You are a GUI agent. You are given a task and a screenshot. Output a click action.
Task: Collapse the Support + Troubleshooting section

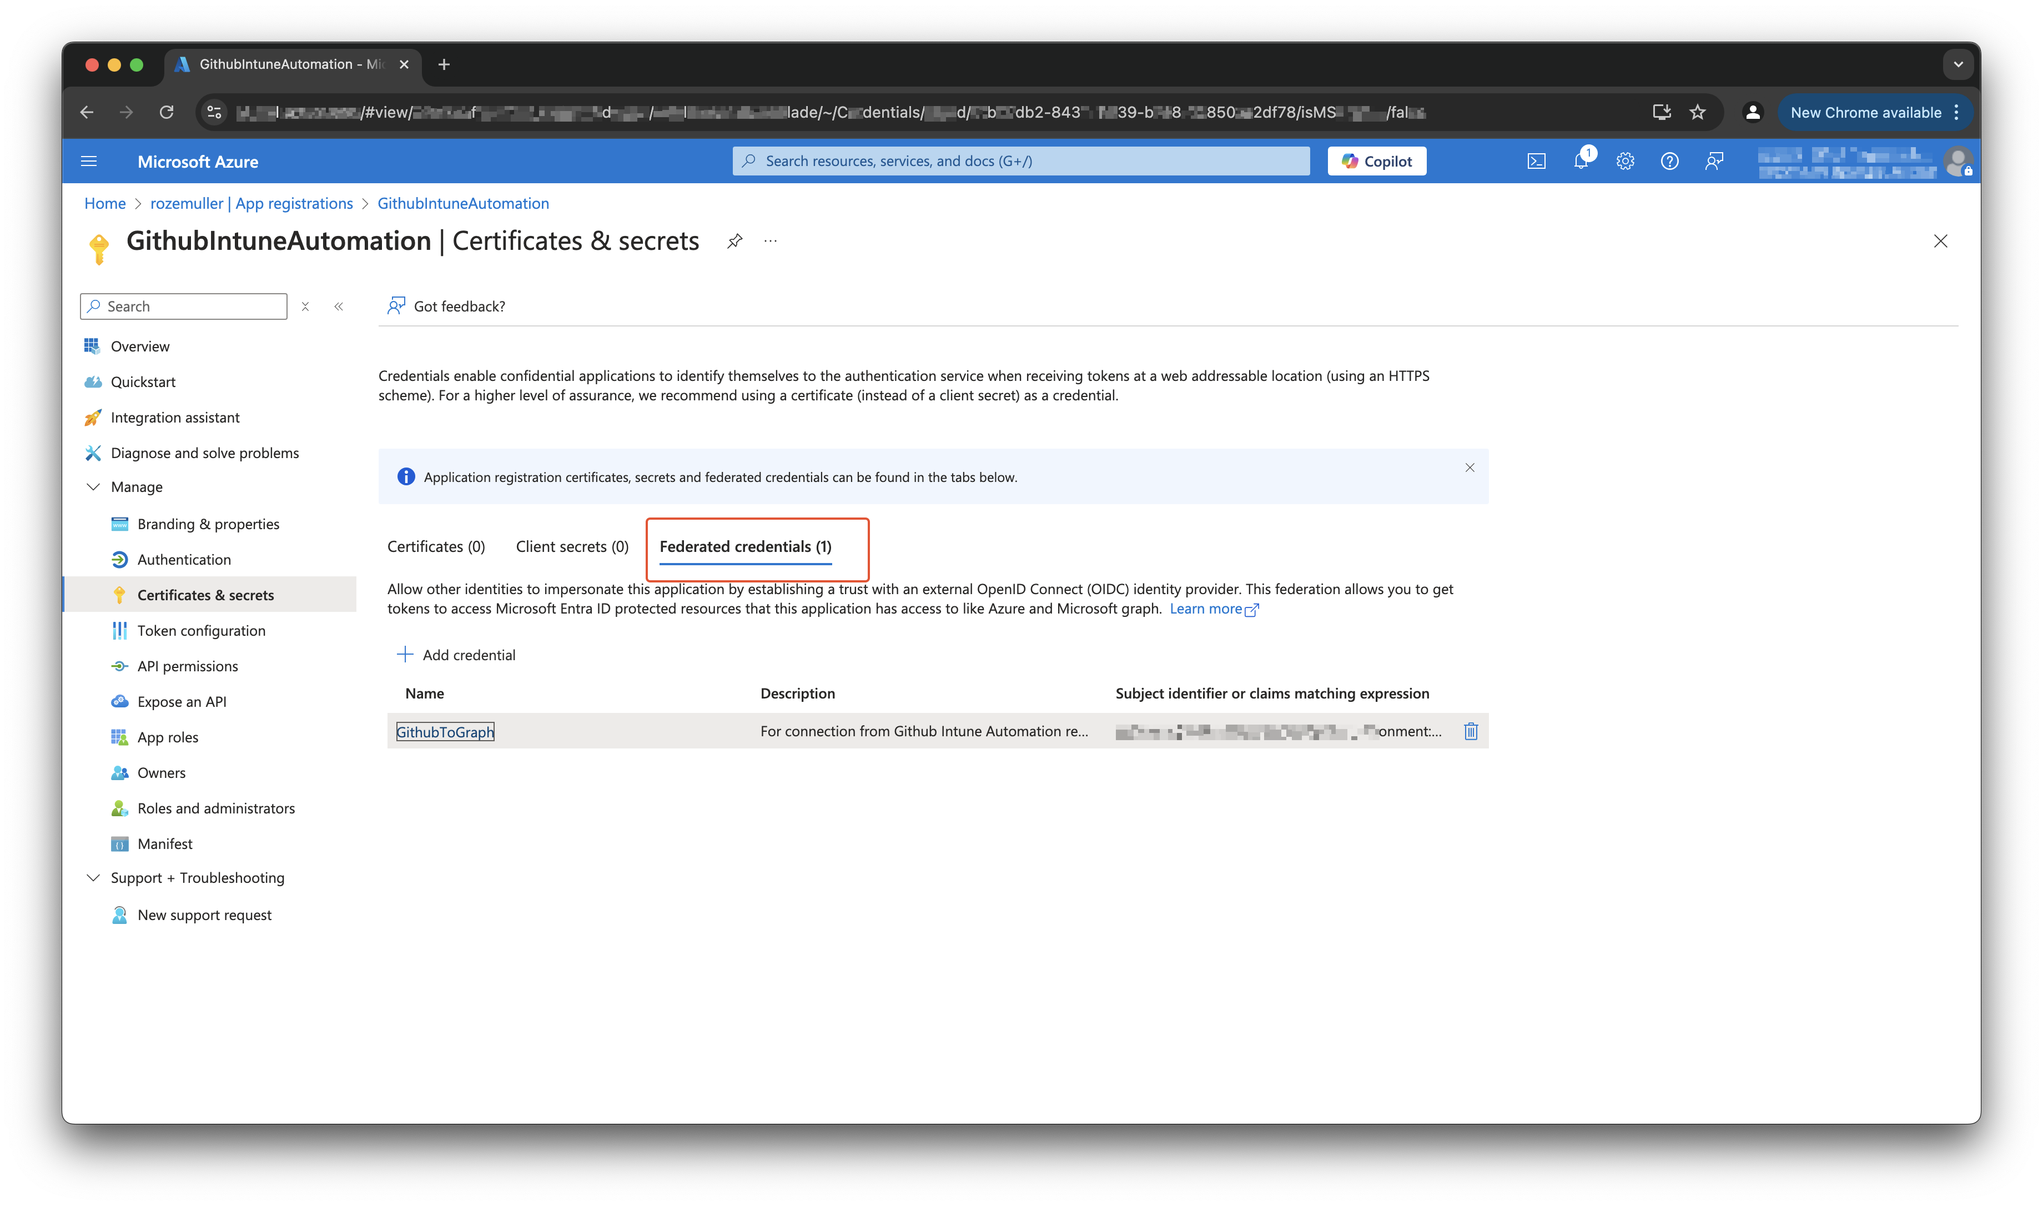tap(93, 878)
